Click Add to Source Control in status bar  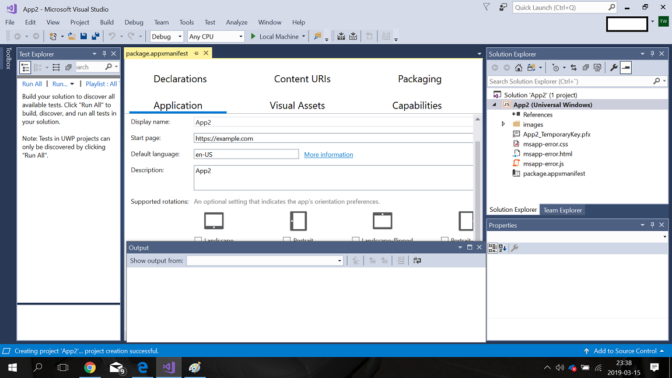tap(624, 351)
